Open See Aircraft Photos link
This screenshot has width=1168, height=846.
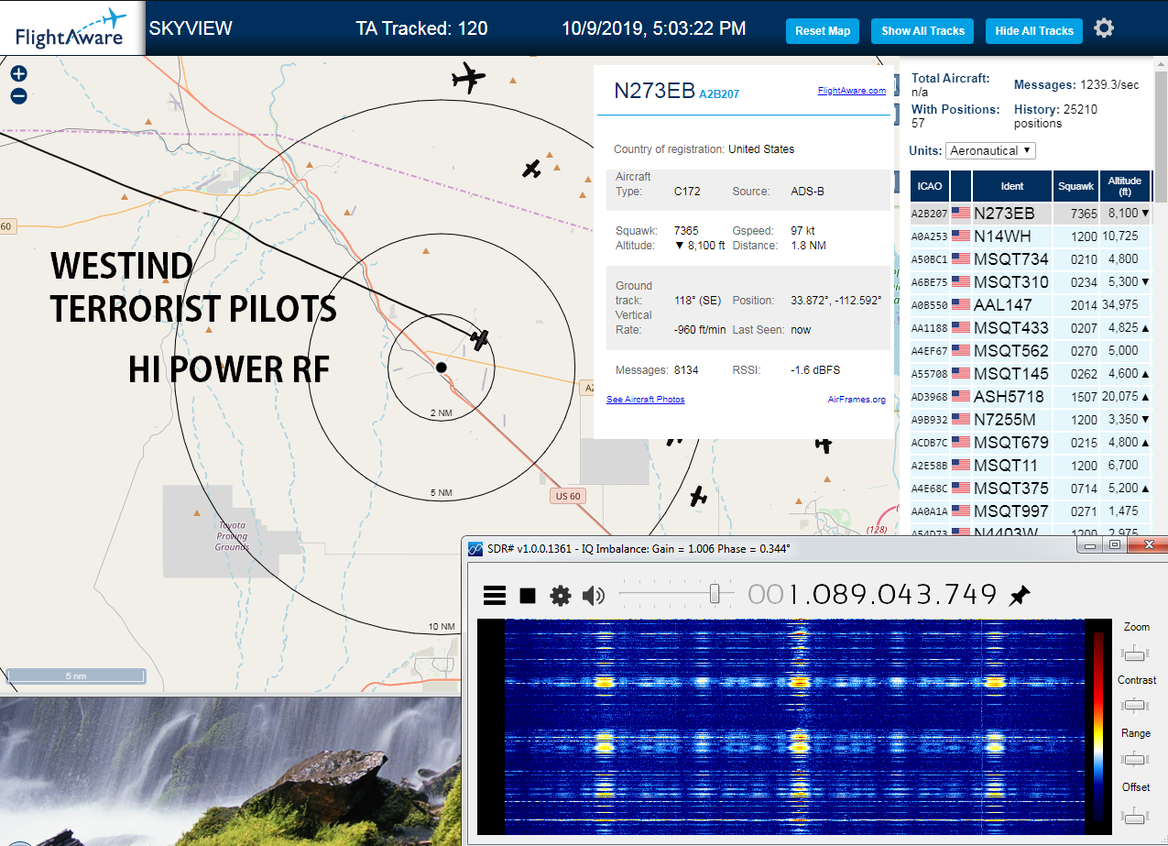646,399
